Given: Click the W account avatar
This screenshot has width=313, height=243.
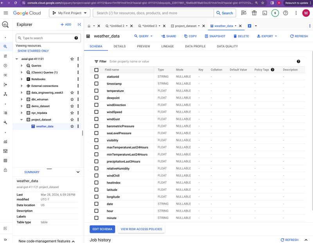Looking at the screenshot, I should coord(306,13).
